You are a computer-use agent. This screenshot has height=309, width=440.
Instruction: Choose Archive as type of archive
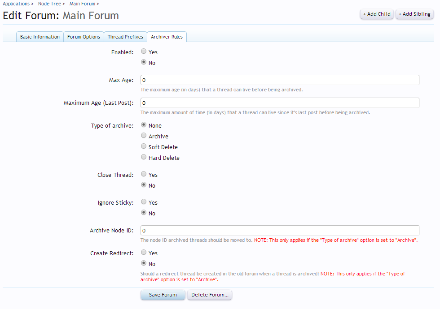(x=144, y=136)
